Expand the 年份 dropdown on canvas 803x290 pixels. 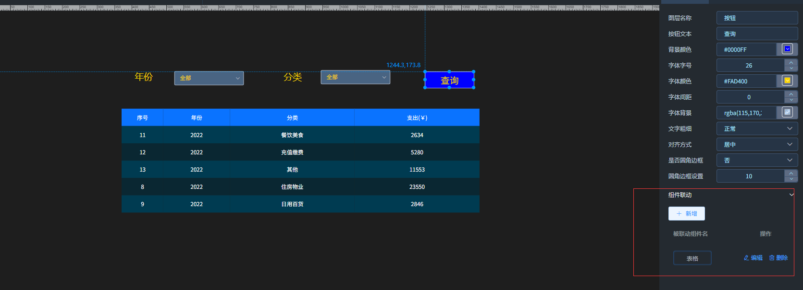click(209, 78)
